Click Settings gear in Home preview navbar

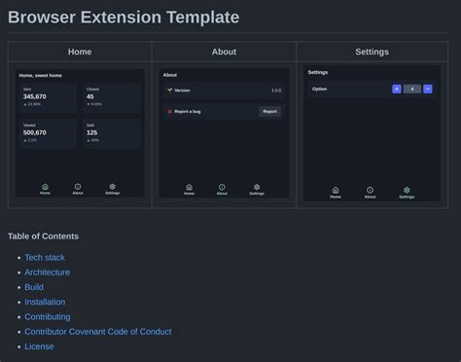click(112, 187)
